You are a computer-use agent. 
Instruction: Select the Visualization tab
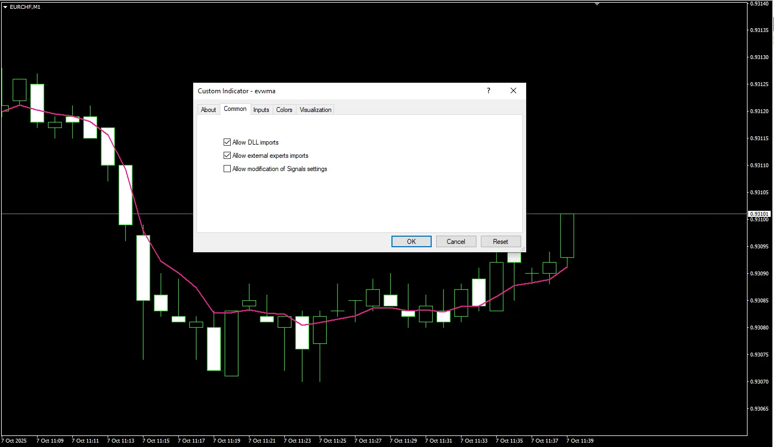click(315, 110)
